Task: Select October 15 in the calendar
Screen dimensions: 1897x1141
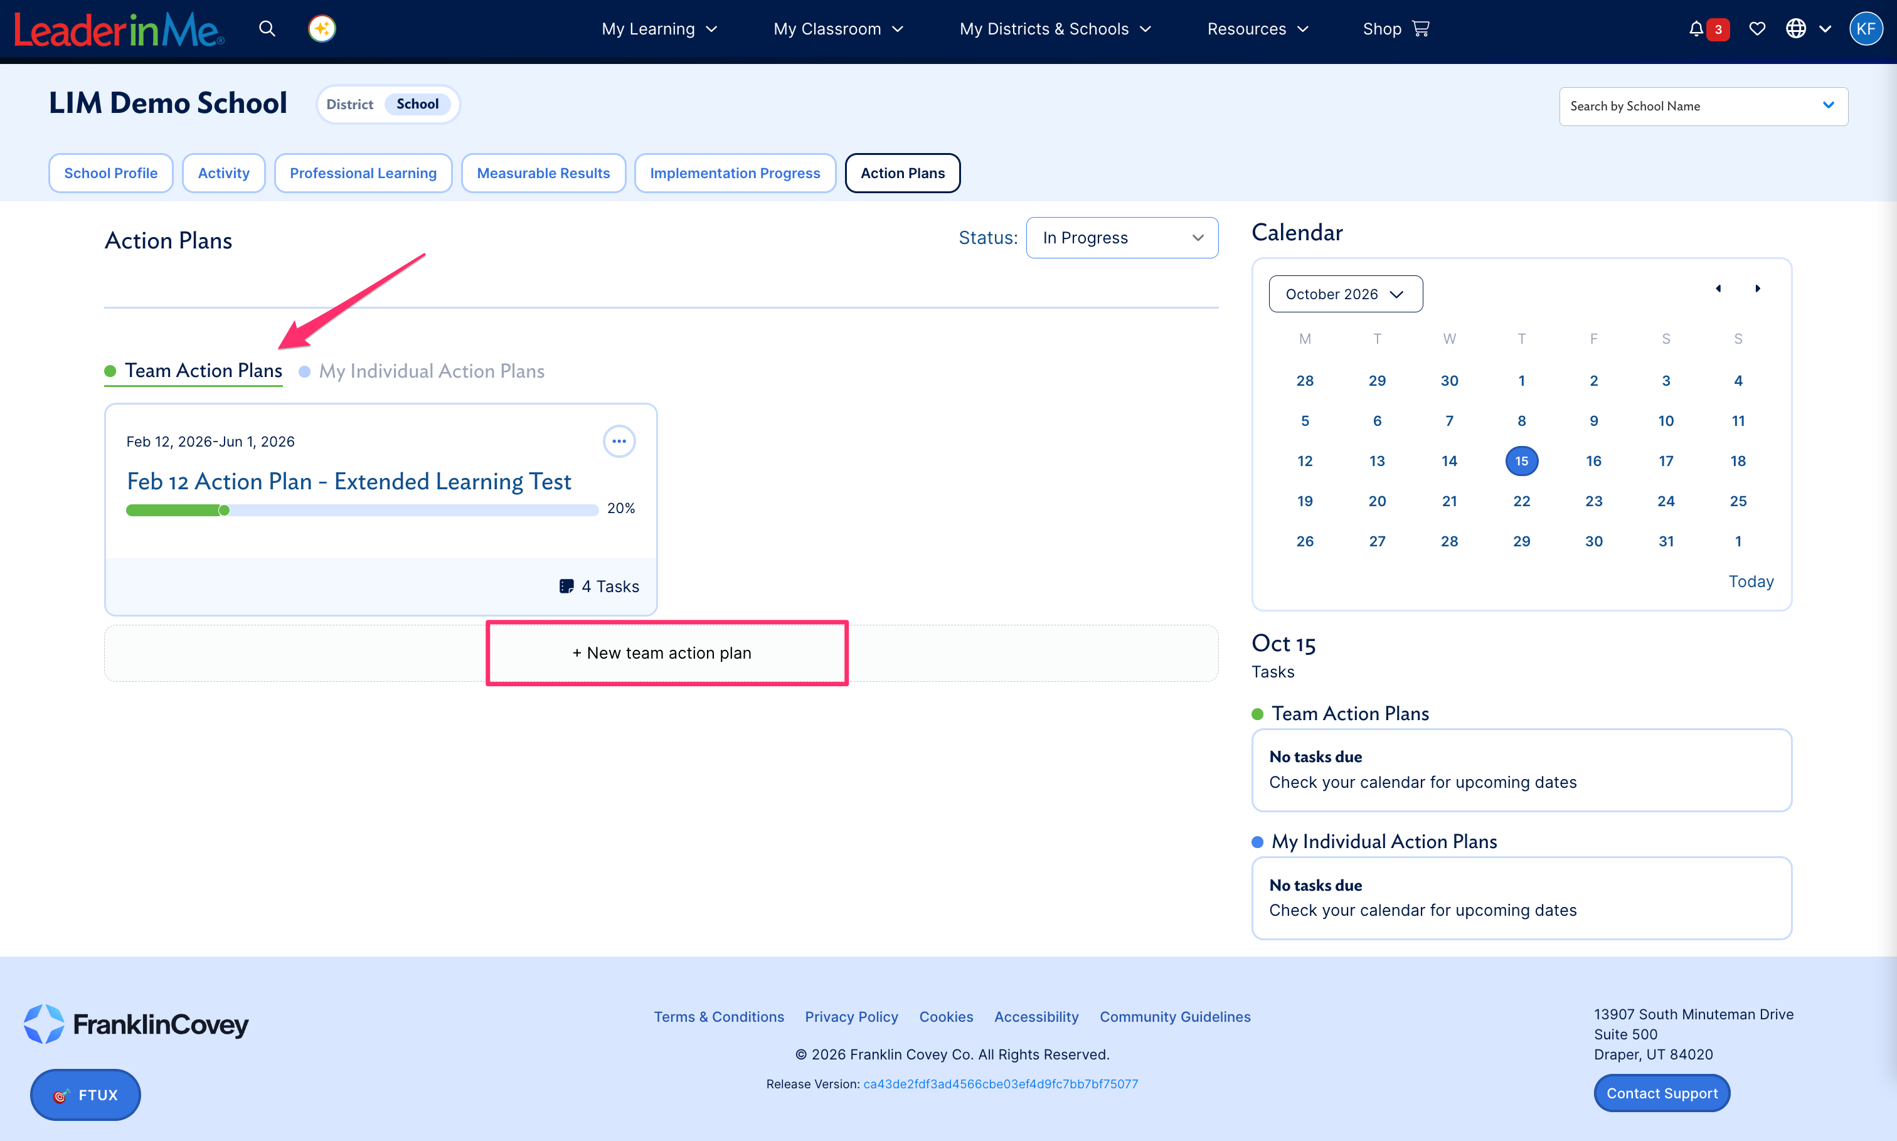Action: (x=1522, y=460)
